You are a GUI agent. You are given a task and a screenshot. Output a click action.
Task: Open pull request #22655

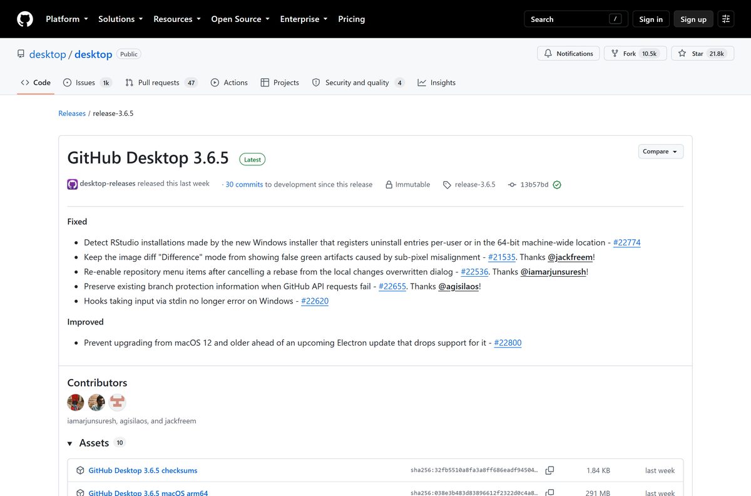tap(392, 286)
